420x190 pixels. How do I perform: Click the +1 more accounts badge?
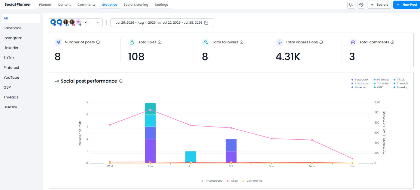point(86,22)
